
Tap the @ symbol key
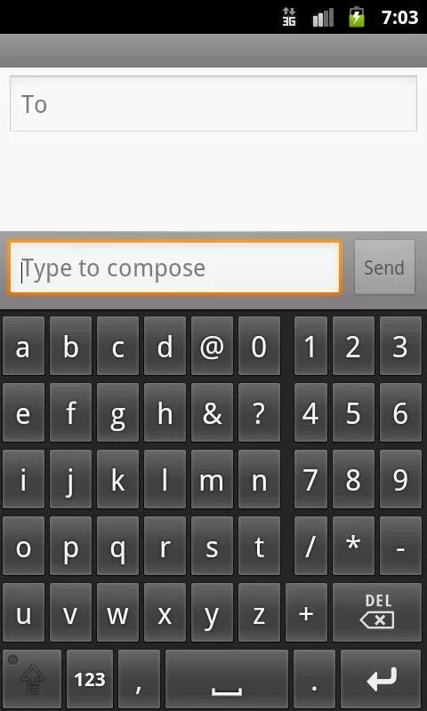pos(212,346)
